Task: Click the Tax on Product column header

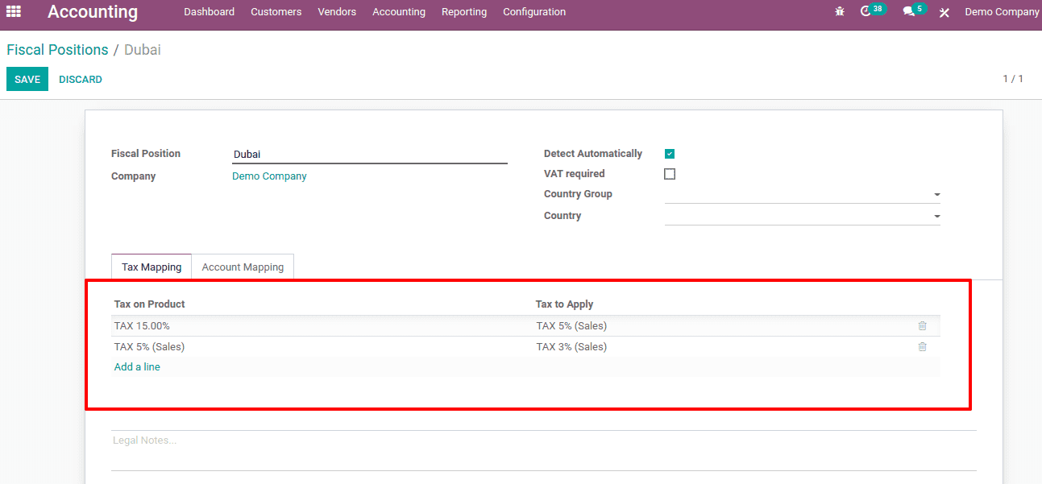Action: (x=150, y=304)
